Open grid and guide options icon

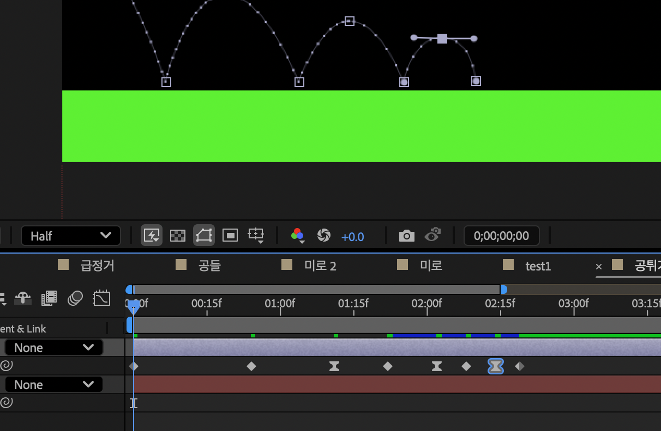256,236
